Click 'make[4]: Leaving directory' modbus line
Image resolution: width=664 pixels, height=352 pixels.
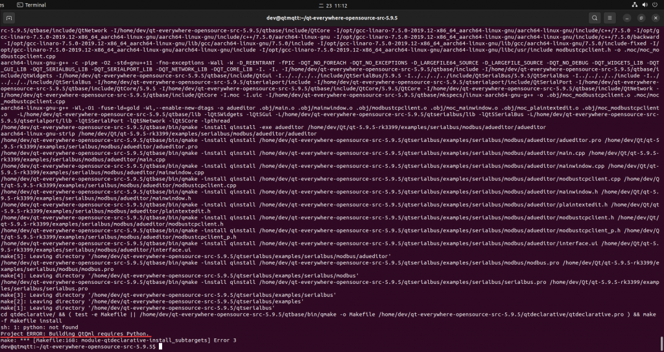(180, 276)
